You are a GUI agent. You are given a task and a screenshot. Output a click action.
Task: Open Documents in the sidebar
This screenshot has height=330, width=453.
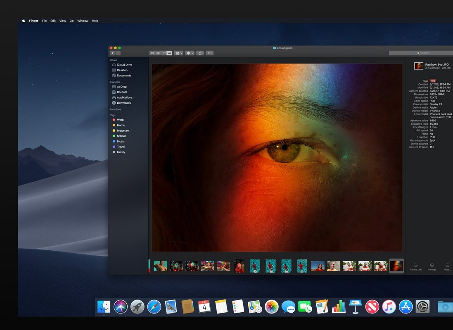122,76
